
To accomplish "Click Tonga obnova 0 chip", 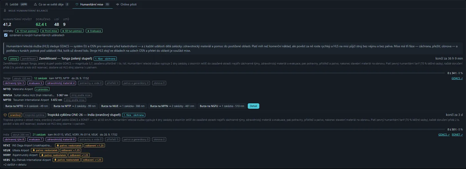I will coord(159,83).
